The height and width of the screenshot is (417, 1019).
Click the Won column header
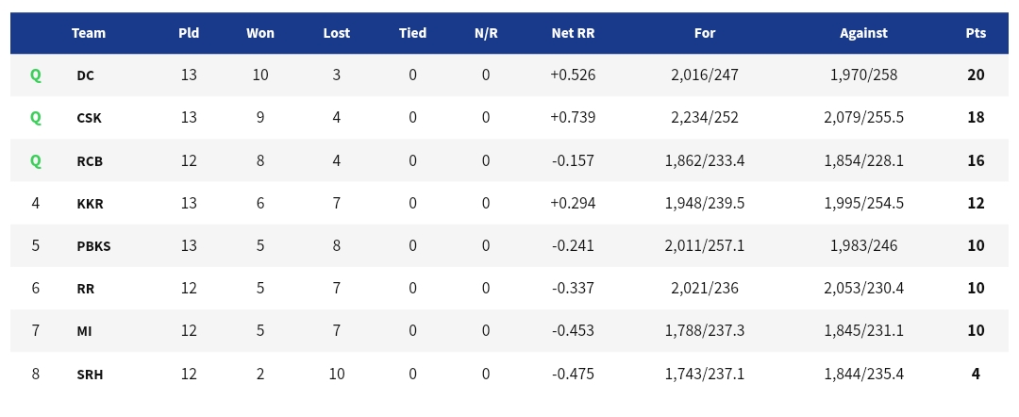pos(260,33)
